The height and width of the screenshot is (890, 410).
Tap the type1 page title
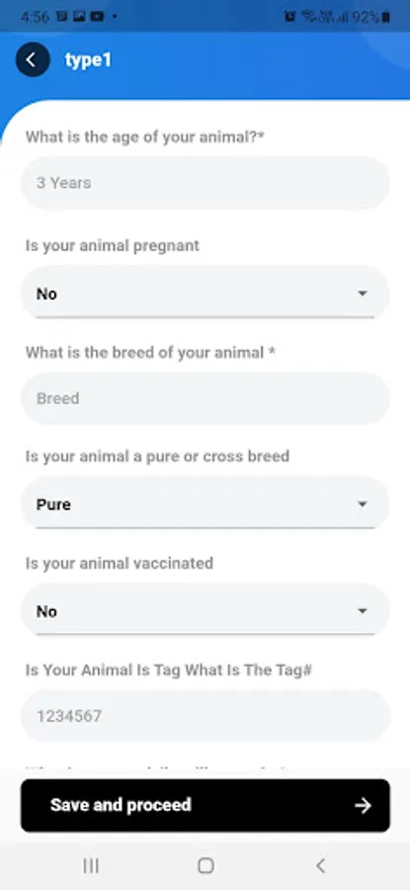coord(88,60)
